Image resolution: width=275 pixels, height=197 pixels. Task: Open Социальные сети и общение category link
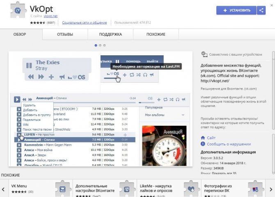(85, 23)
